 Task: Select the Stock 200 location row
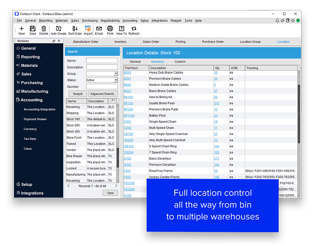[91, 125]
